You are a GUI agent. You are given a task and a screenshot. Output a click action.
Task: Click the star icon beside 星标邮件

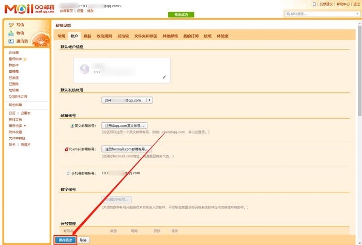pos(25,59)
